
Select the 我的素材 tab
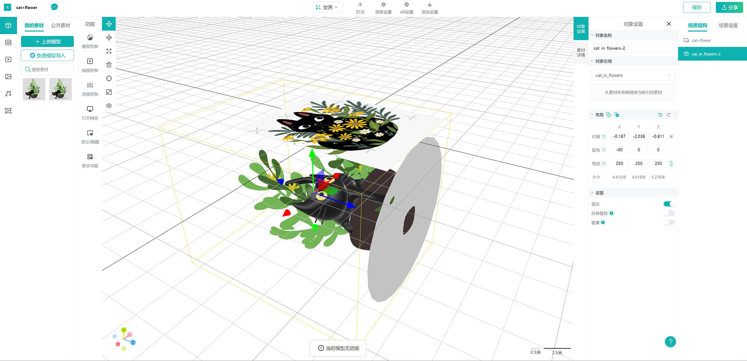[34, 25]
